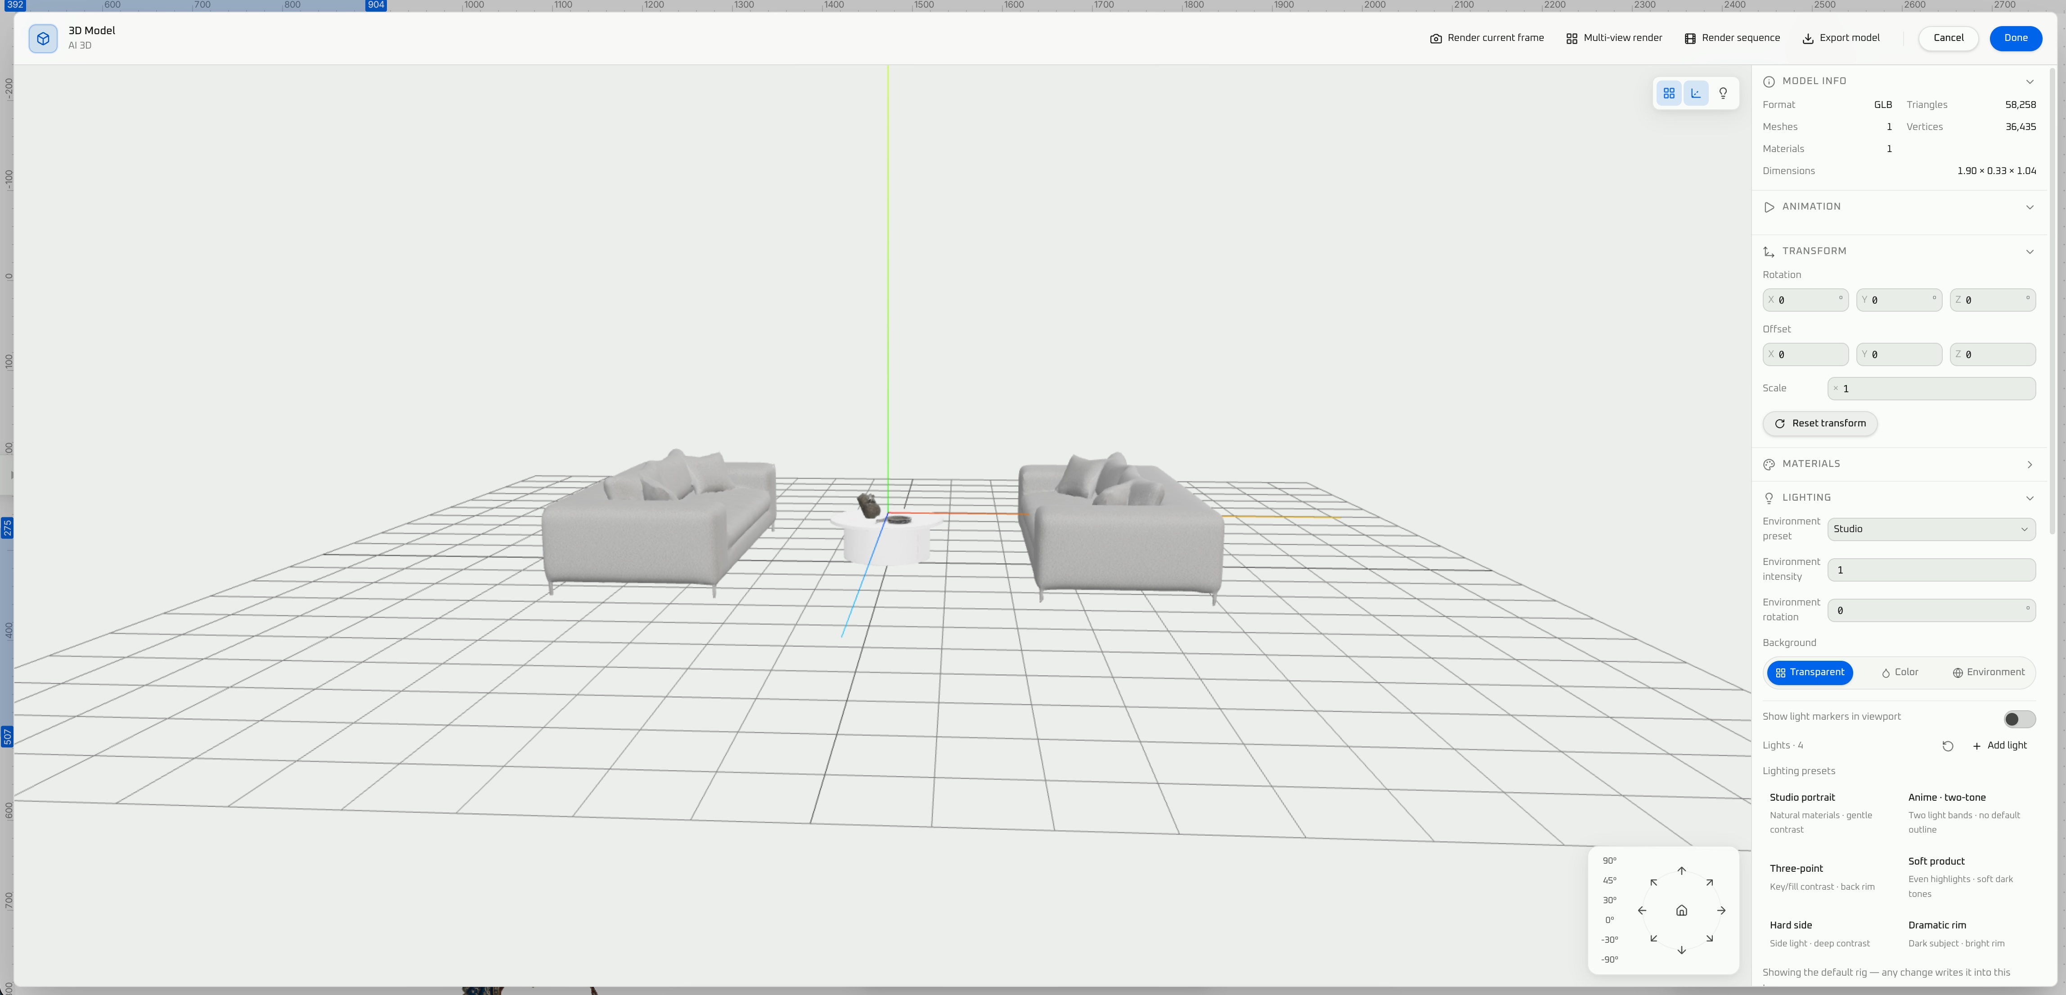Start Render sequence
This screenshot has width=2066, height=995.
1732,38
